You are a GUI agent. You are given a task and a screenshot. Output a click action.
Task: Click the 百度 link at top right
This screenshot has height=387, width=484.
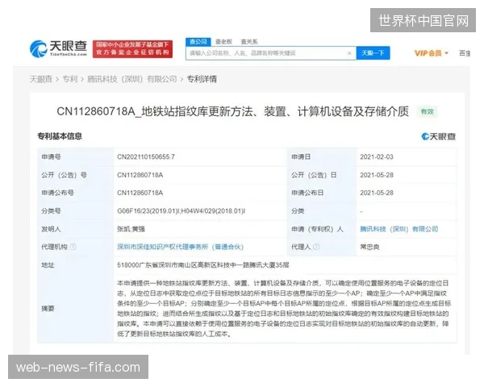[x=465, y=53]
